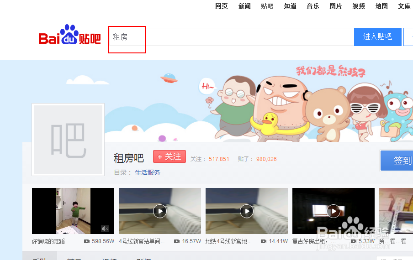Open the 新闻 link in top navigation
Viewport: 413px width, 260px height.
244,6
